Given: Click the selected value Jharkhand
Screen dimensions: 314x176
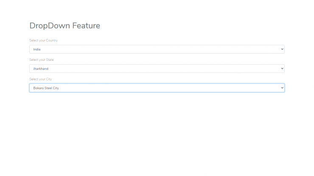Looking at the screenshot, I should 41,68.
